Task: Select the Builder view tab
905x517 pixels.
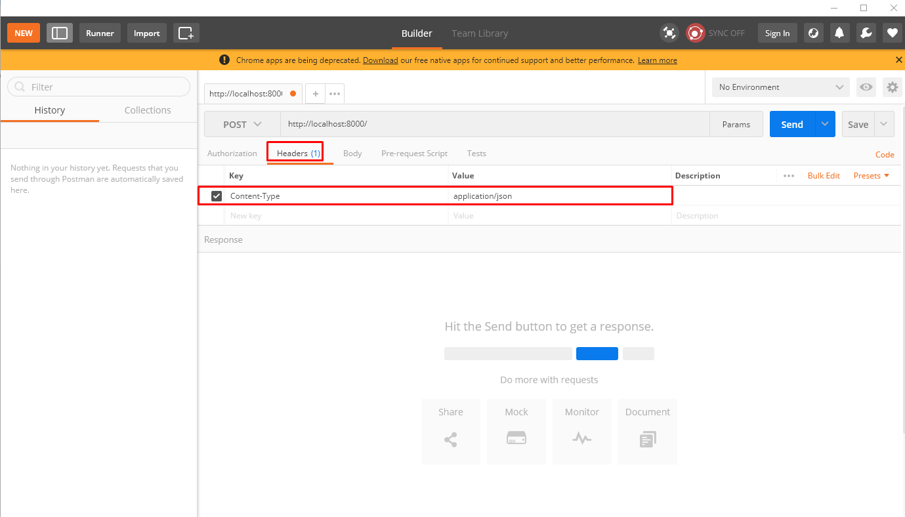Action: click(417, 33)
